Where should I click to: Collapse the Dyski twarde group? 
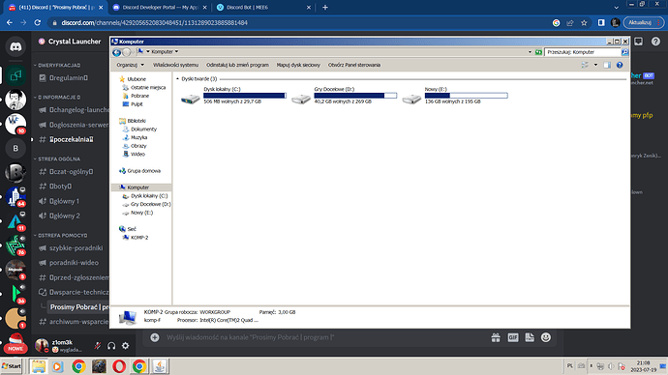178,78
